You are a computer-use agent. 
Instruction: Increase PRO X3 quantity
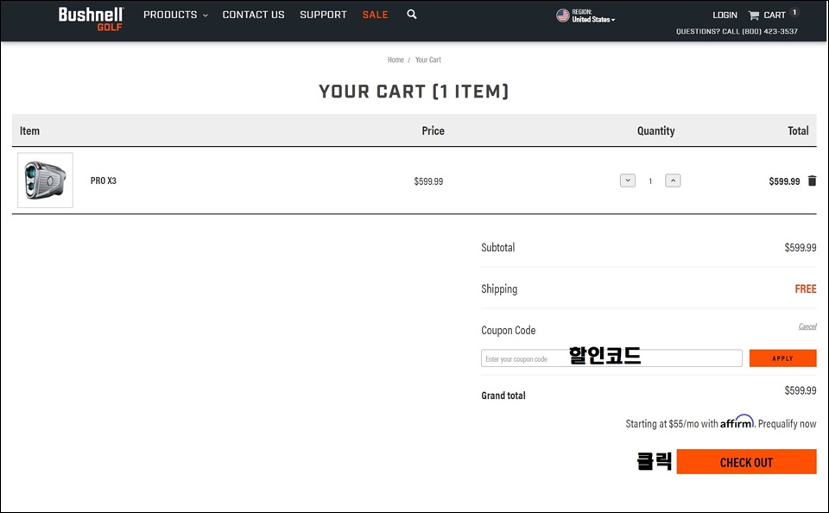point(673,180)
